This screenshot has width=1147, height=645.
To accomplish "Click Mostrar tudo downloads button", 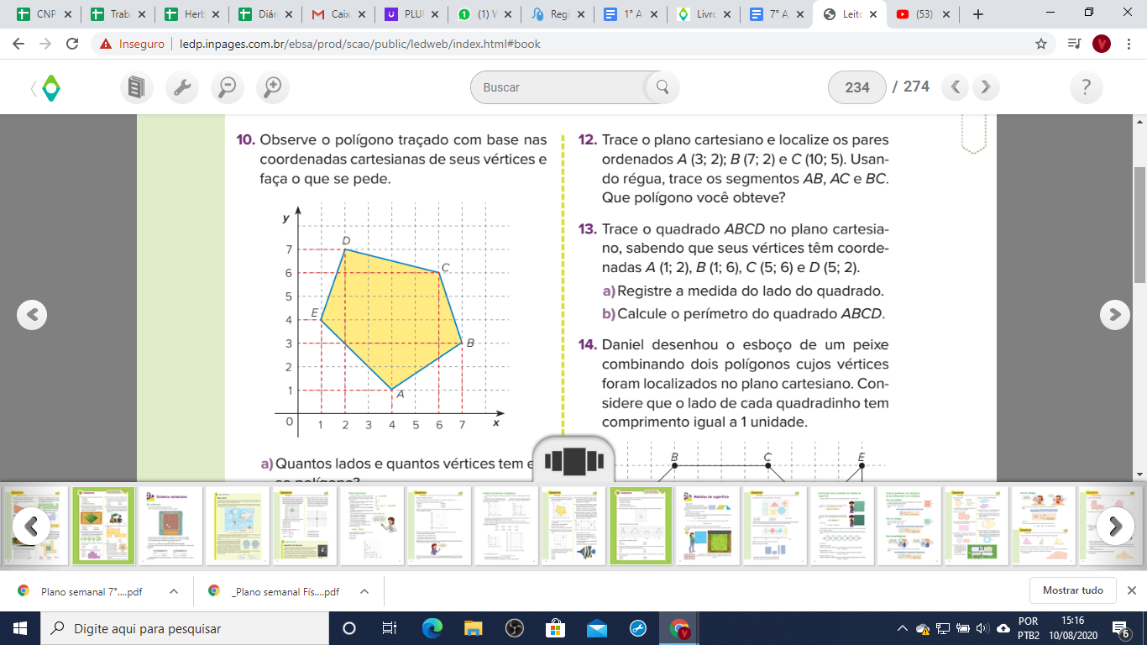I will tap(1073, 590).
